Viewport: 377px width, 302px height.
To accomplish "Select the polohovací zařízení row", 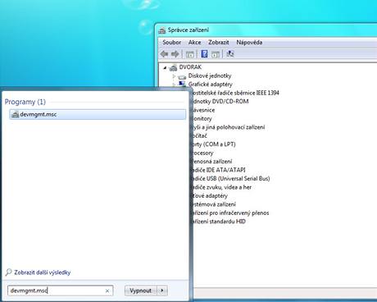I will 228,127.
